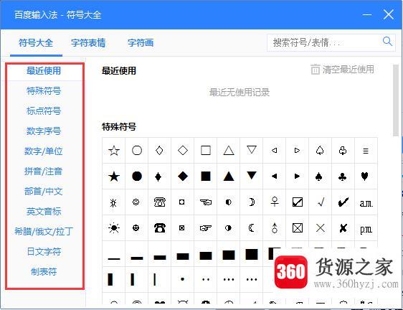
Task: Select the hollow downward triangle symbol
Action: pyautogui.click(x=252, y=151)
